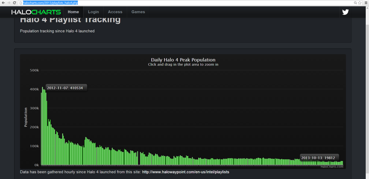369x179 pixels.
Task: Open the Login nav item
Action: tap(93, 12)
